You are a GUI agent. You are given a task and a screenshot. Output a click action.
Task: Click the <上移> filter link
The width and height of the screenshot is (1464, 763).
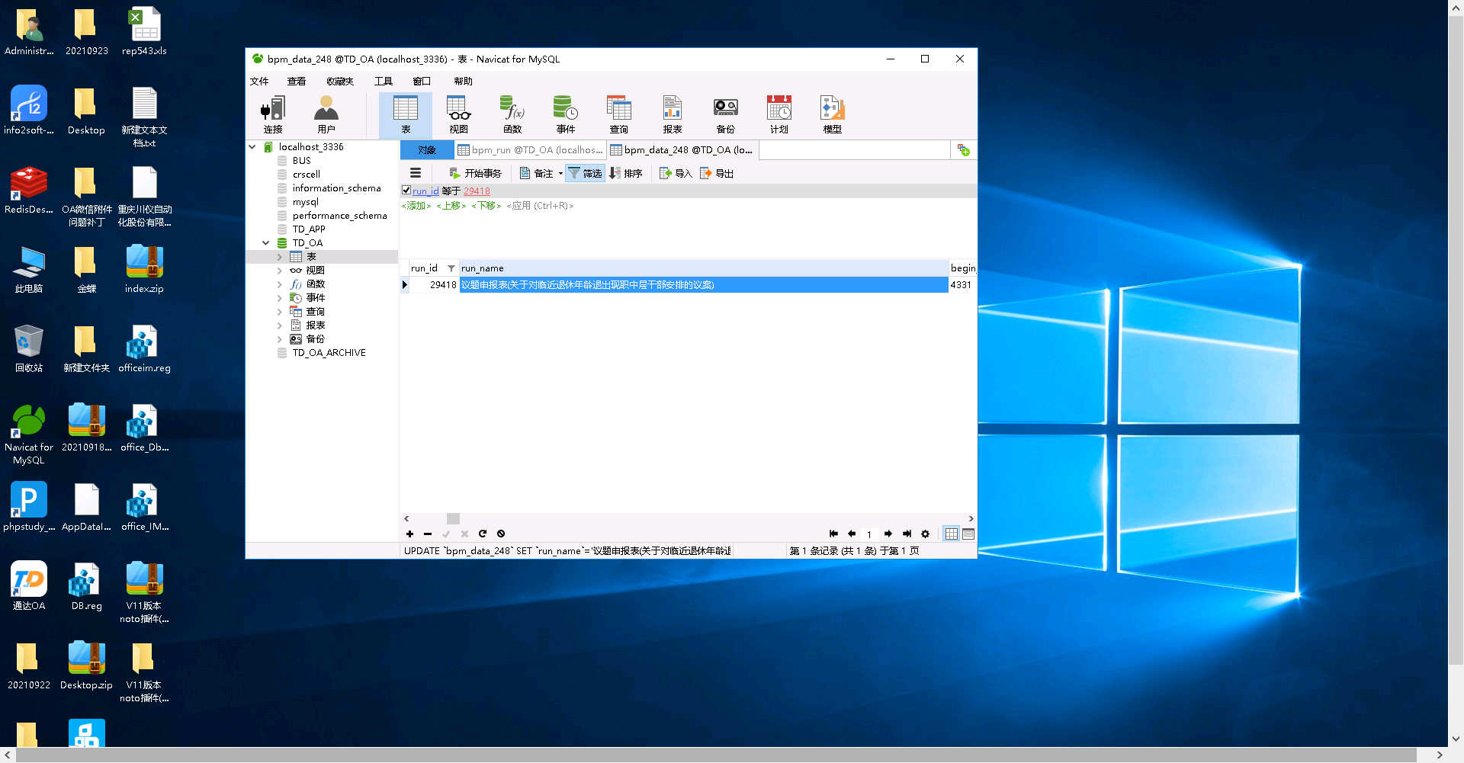coord(451,206)
